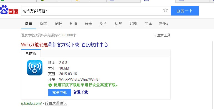Click the result count text 2,380,000个
This screenshot has height=109, width=214.
(x=67, y=35)
